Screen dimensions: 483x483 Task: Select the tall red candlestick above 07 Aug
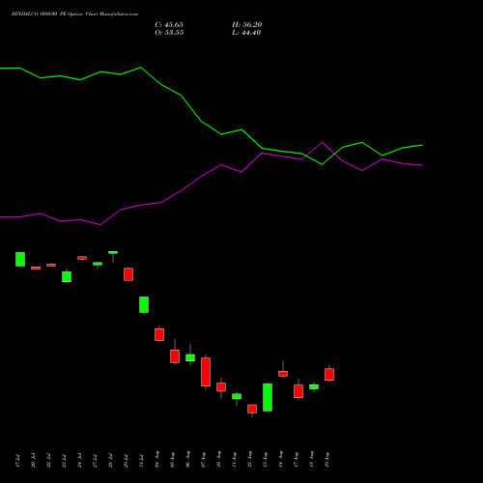[x=206, y=372]
